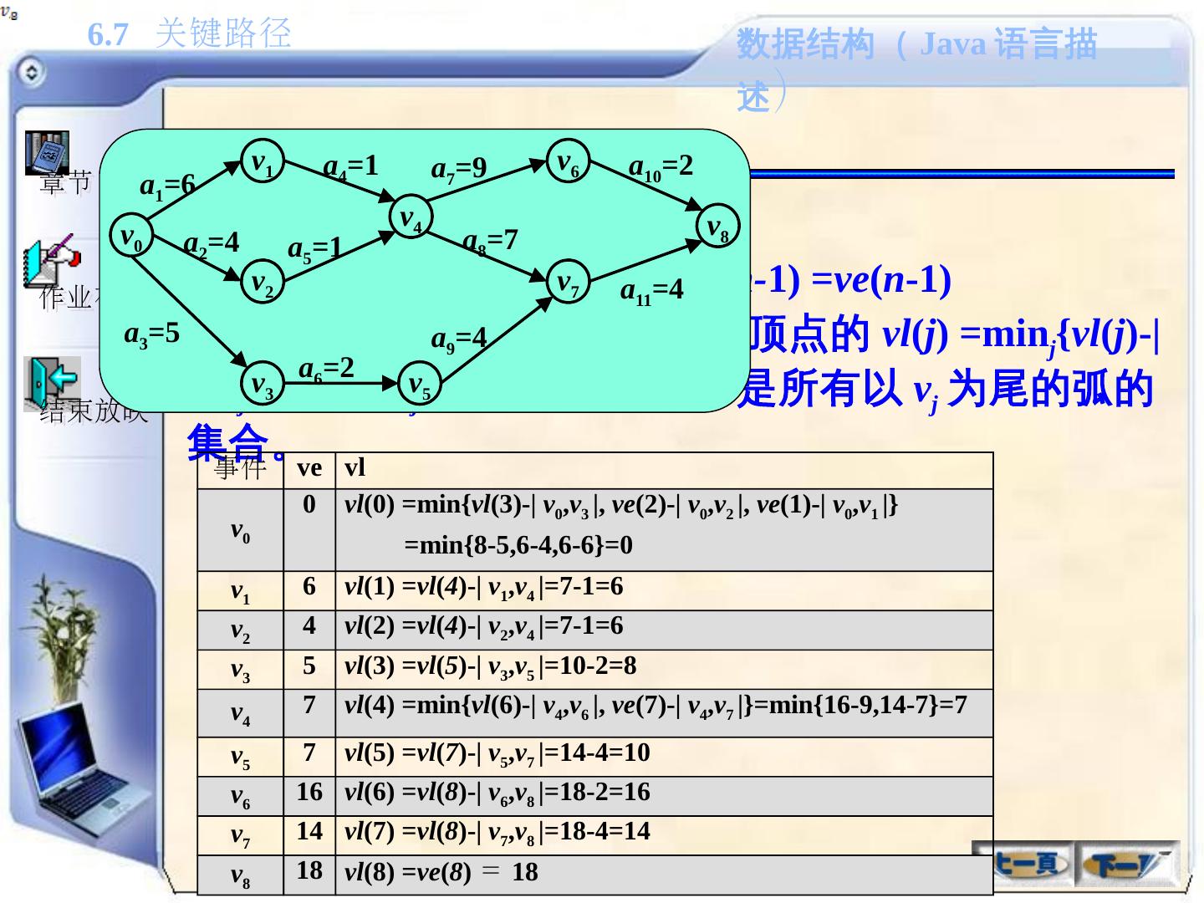Click the 章节 label under book icon
The height and width of the screenshot is (903, 1204).
(x=64, y=183)
